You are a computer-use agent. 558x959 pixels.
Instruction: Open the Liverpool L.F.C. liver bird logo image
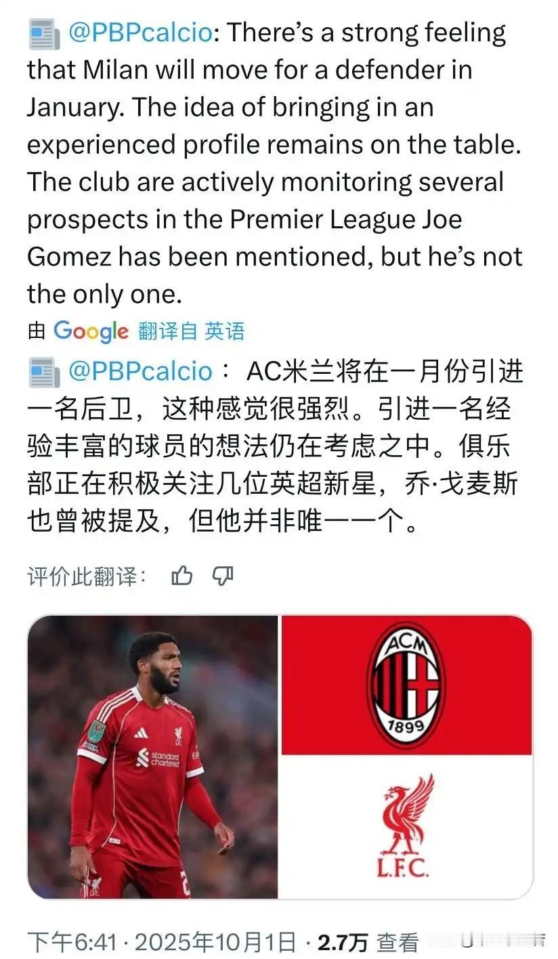(x=406, y=827)
